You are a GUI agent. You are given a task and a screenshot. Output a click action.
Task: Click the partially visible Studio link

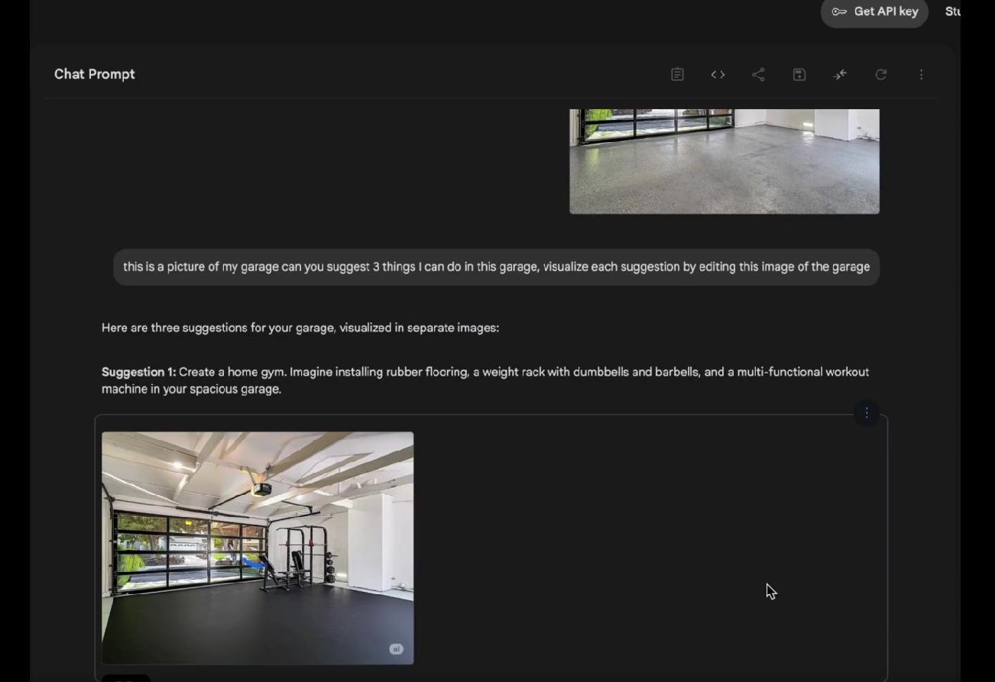point(952,11)
